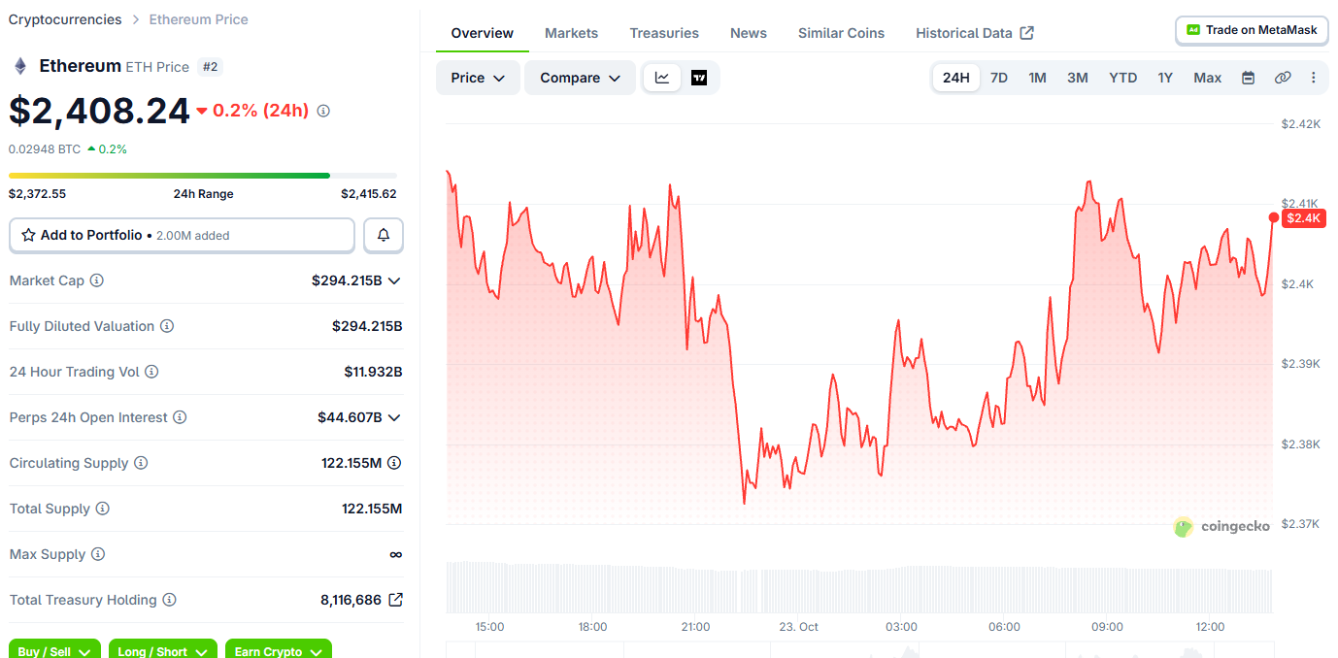This screenshot has height=658, width=1338.
Task: Copy chart link icon
Action: point(1283,78)
